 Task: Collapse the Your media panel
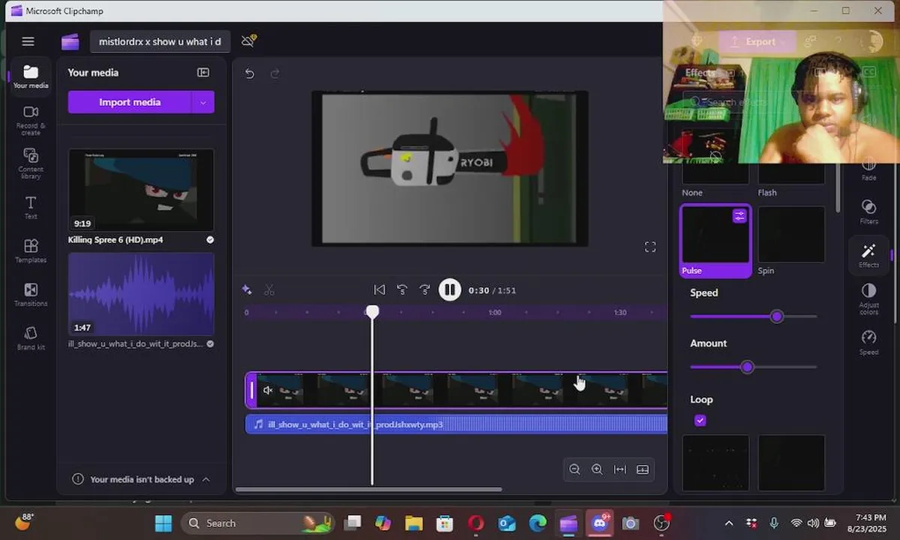pos(203,73)
